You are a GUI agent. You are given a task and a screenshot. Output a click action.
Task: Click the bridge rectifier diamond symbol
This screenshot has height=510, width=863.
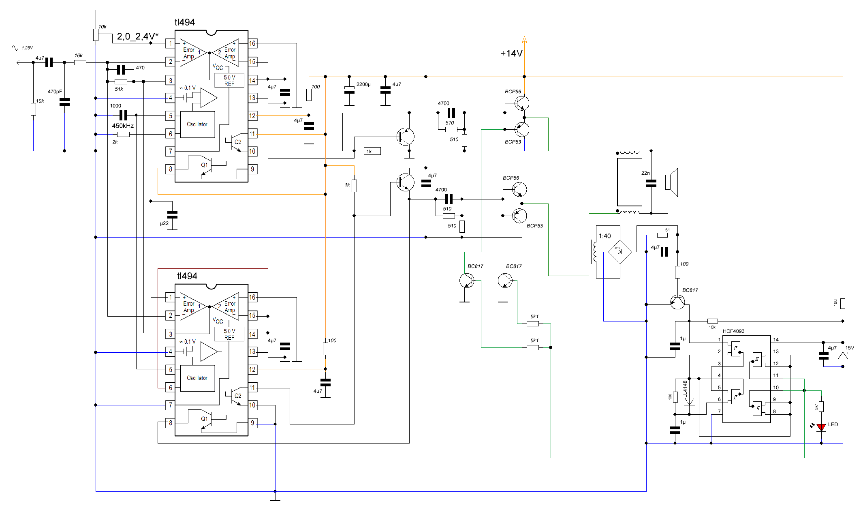tap(620, 251)
